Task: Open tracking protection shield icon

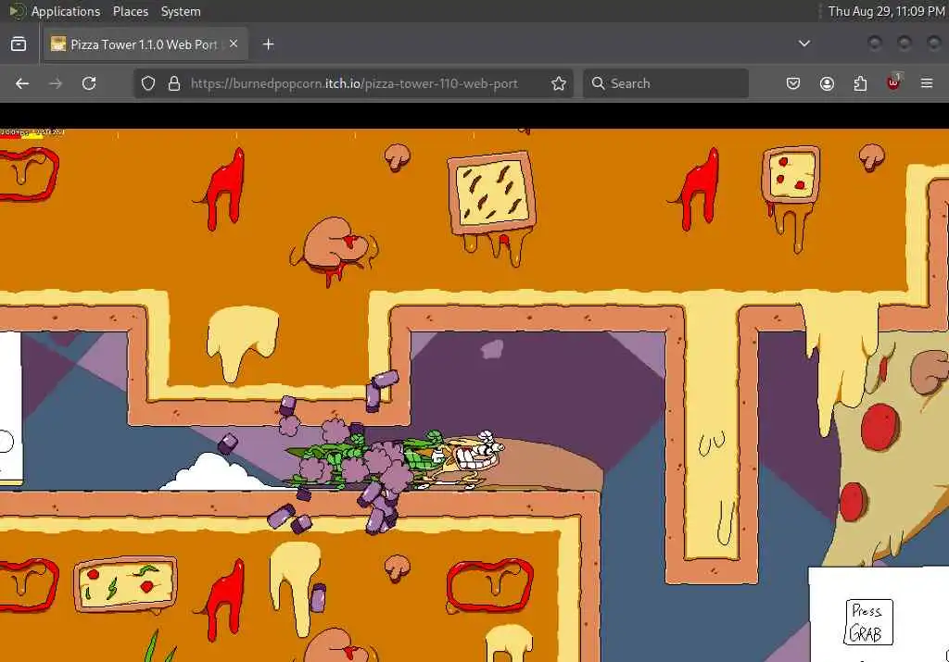Action: pyautogui.click(x=148, y=83)
